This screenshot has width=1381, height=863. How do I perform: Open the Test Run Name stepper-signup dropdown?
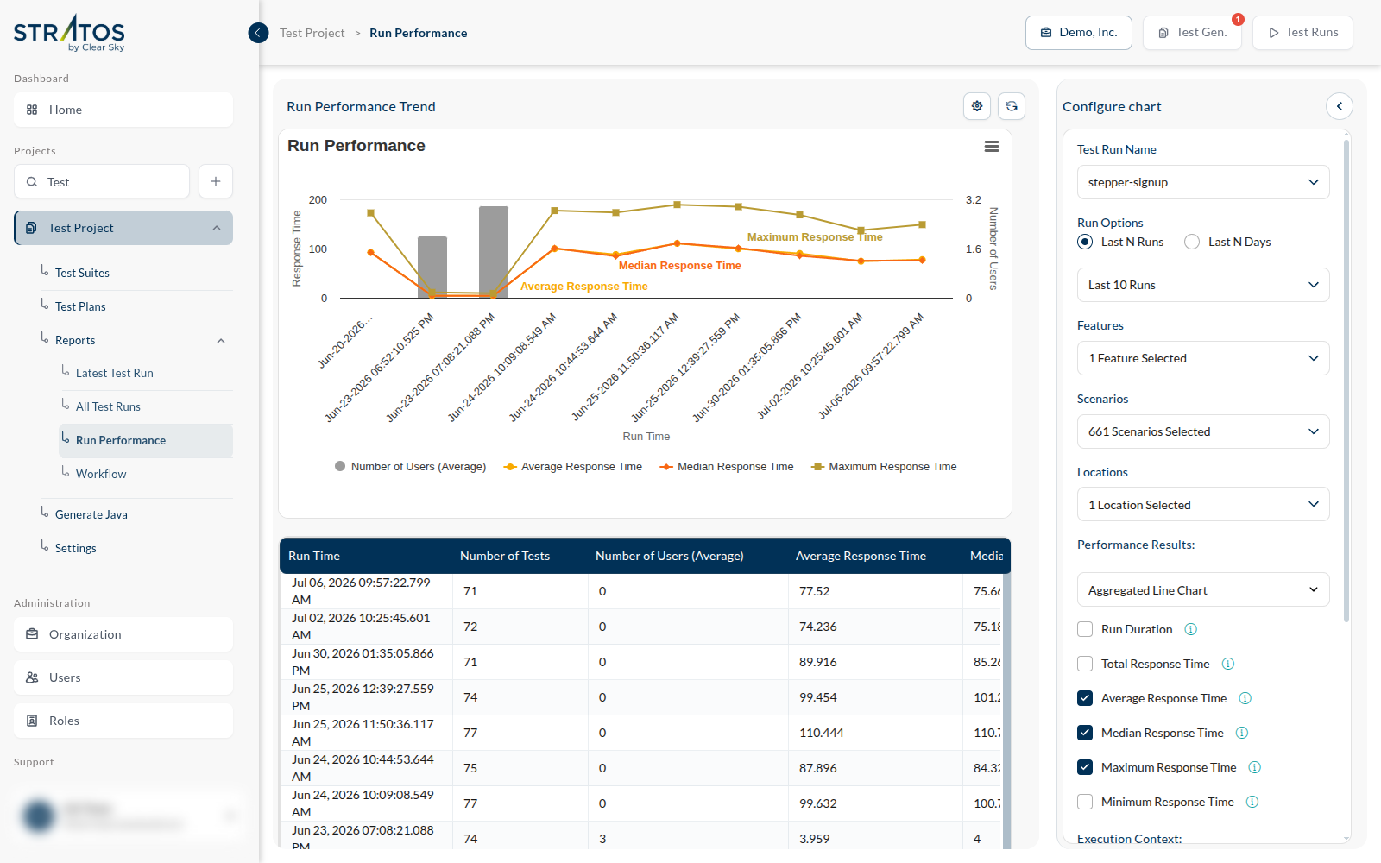coord(1203,182)
